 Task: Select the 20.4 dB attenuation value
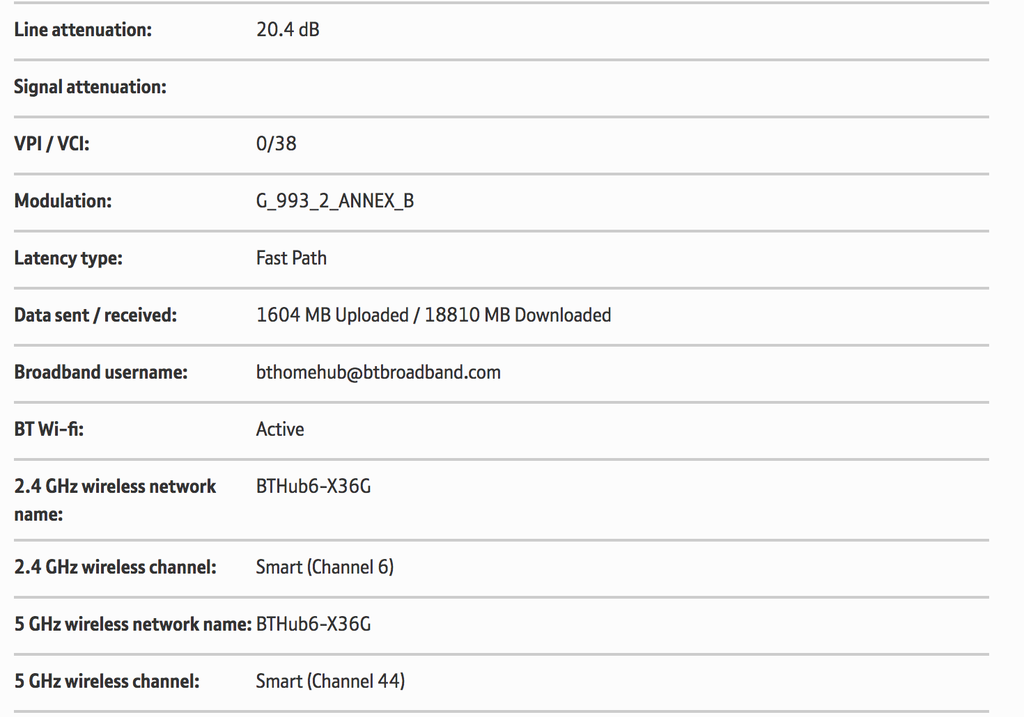[288, 30]
